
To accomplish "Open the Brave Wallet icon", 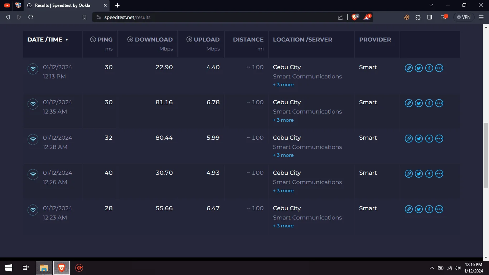I will 444,17.
